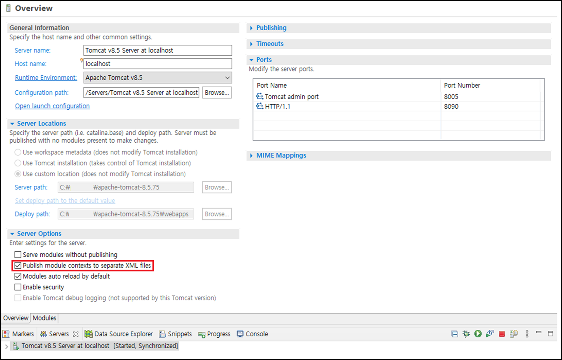Close the Servers tab with X

(76, 334)
